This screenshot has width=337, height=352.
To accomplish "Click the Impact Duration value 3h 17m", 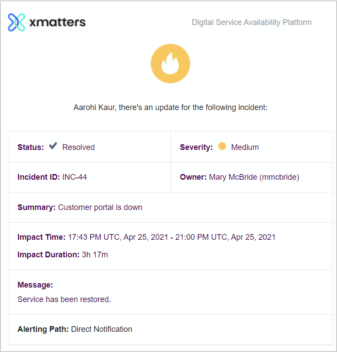I will click(95, 255).
